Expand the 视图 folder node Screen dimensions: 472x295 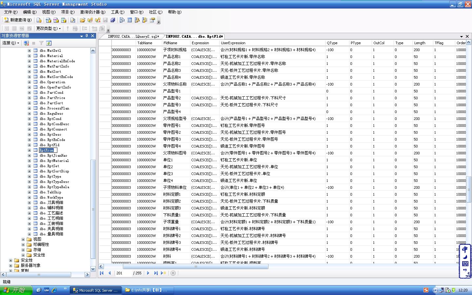pos(23,239)
